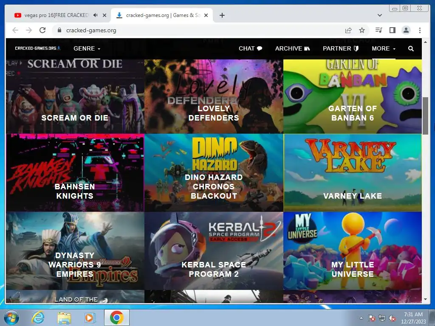
Task: Click the browser back arrow
Action: tap(15, 30)
